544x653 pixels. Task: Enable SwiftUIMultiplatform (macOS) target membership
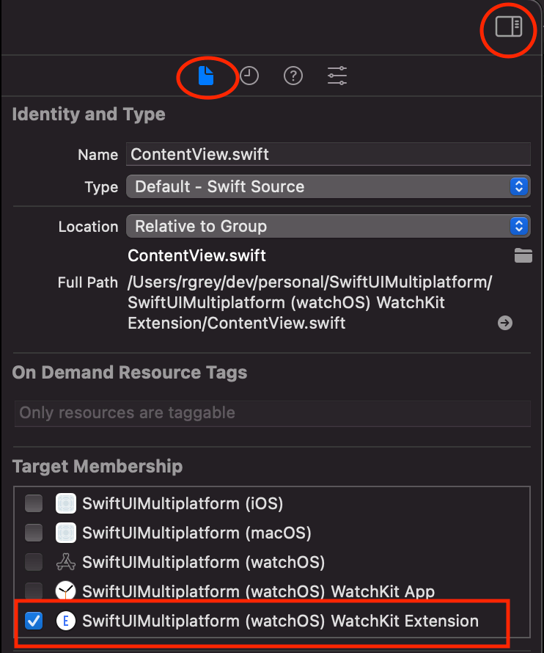pyautogui.click(x=34, y=533)
